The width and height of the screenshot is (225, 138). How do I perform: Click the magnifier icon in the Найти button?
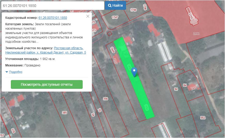pyautogui.click(x=110, y=5)
